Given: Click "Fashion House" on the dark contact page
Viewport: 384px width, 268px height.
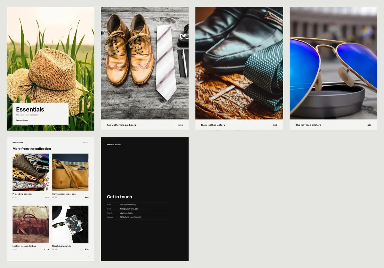Looking at the screenshot, I should (x=114, y=145).
